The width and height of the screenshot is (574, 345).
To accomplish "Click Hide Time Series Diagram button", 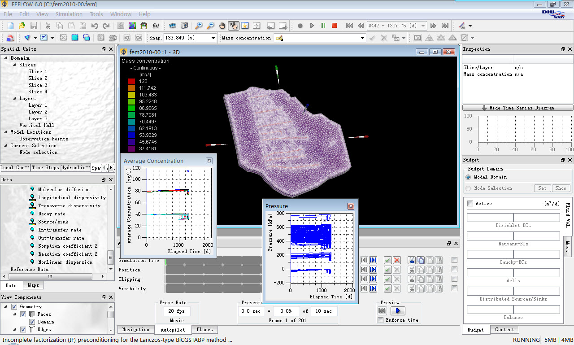I will [x=518, y=108].
